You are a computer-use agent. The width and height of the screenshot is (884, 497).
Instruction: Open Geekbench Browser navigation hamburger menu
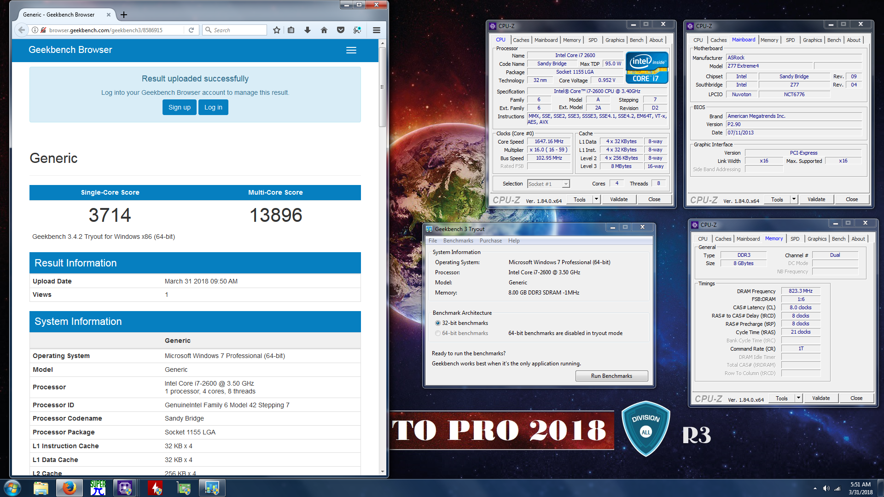click(x=351, y=50)
